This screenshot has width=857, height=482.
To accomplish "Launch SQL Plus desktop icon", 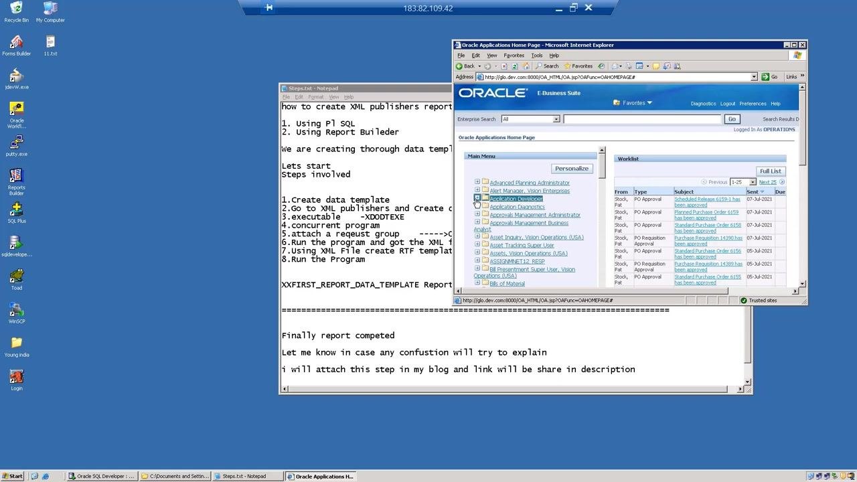I will (x=16, y=213).
